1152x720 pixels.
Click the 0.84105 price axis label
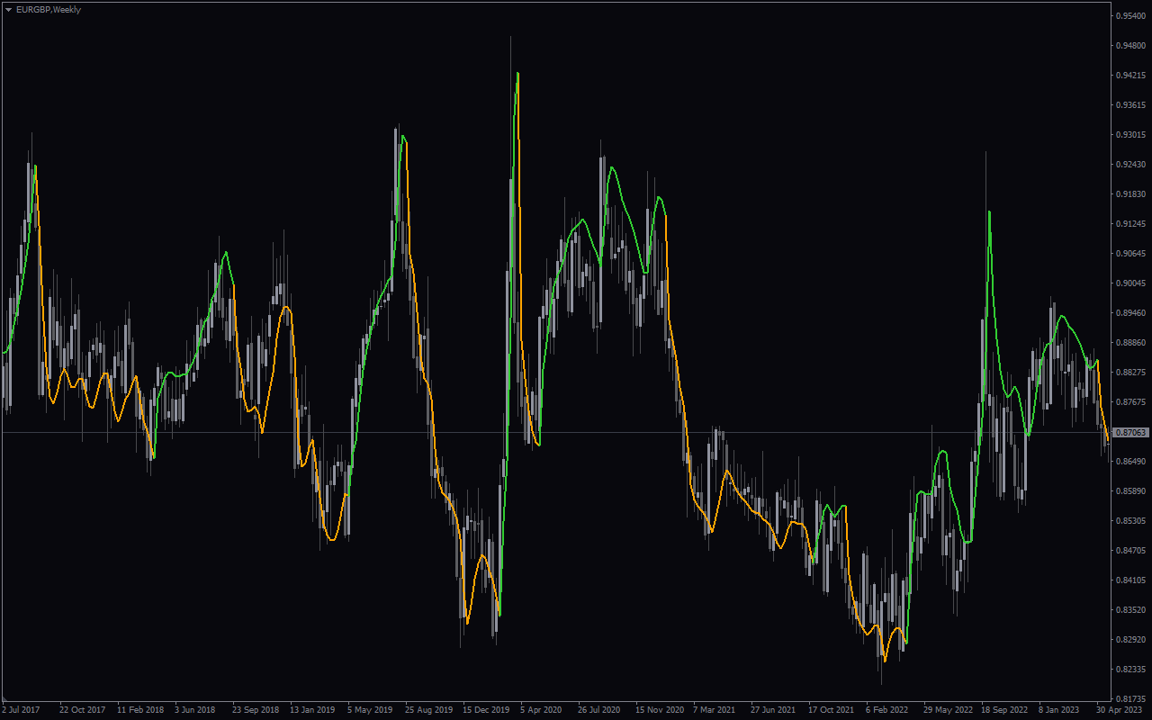1131,580
